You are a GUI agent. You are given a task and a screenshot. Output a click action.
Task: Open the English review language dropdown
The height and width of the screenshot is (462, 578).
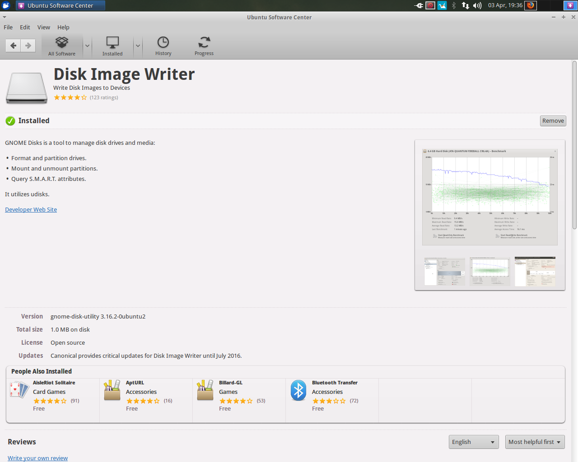click(x=474, y=442)
